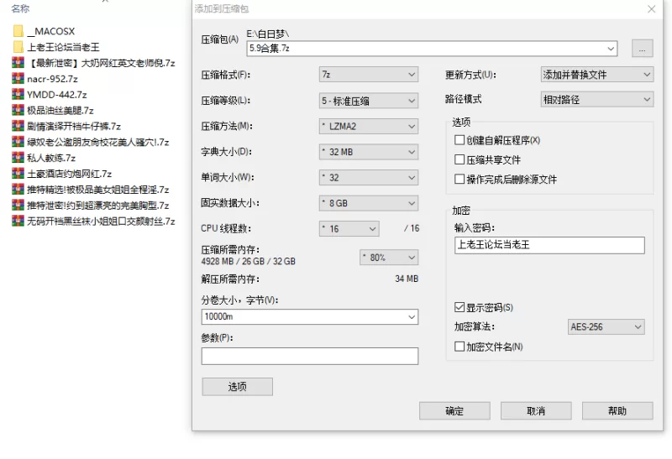
Task: Open the 更新方式 dropdown
Action: [x=597, y=75]
